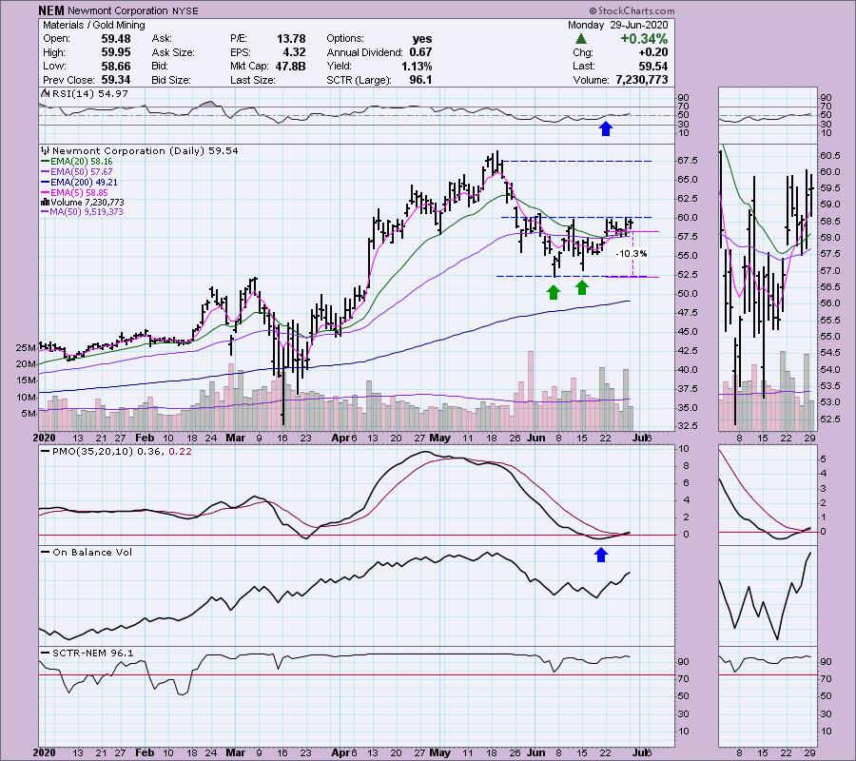Click the Yield value 1.13%
The image size is (856, 761).
tap(417, 66)
